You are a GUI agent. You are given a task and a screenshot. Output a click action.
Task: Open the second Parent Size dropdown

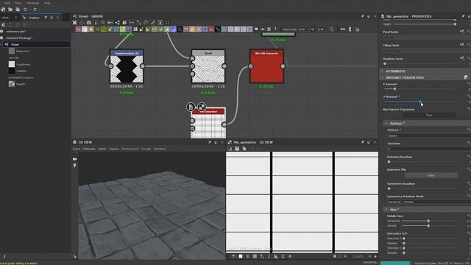coord(322,29)
